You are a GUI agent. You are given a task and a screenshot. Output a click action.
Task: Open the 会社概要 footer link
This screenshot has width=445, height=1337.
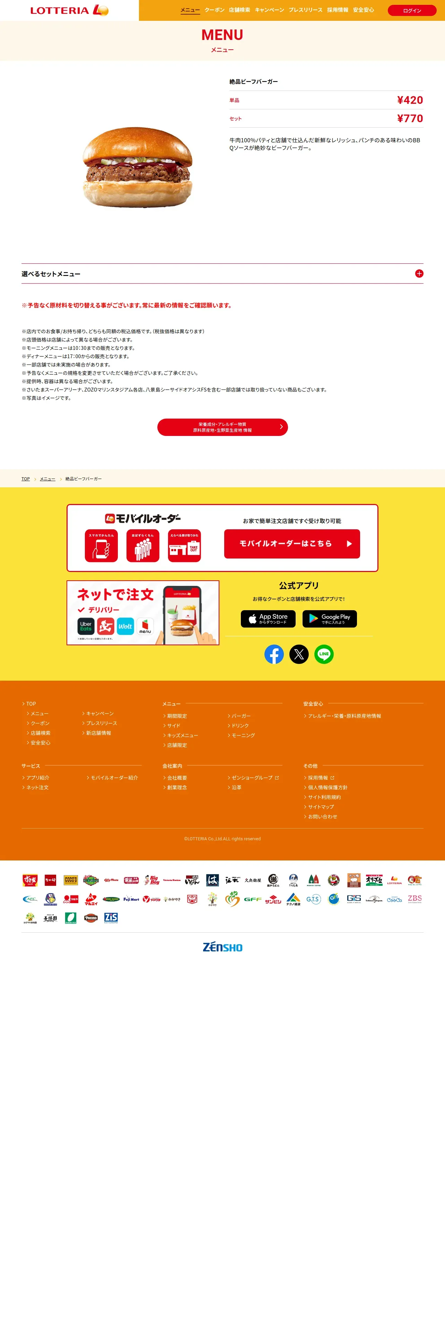point(177,777)
